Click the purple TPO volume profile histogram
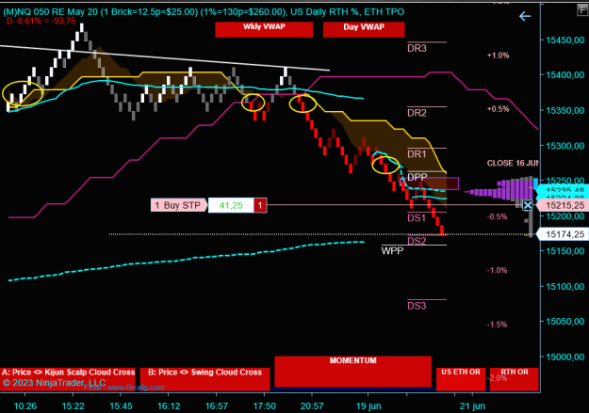Viewport: 589px width, 413px height. pos(499,188)
